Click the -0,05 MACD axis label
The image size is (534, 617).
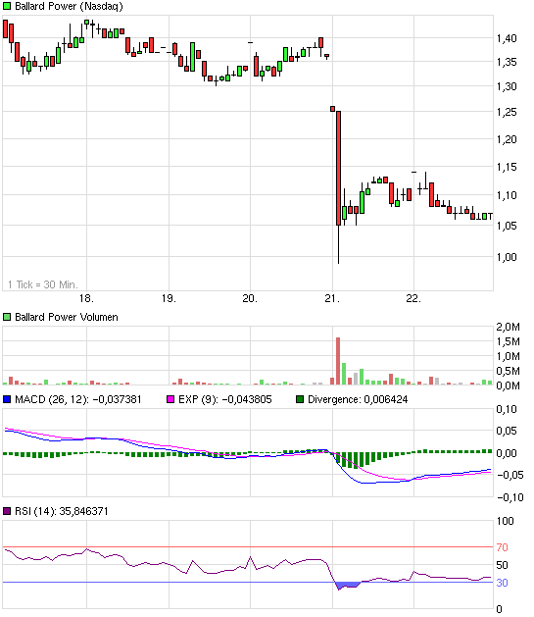pos(510,475)
